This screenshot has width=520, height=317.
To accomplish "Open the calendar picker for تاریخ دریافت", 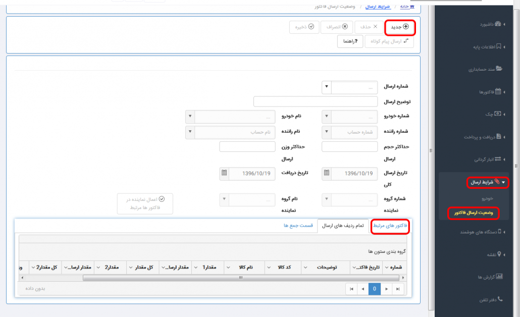I will click(x=224, y=174).
